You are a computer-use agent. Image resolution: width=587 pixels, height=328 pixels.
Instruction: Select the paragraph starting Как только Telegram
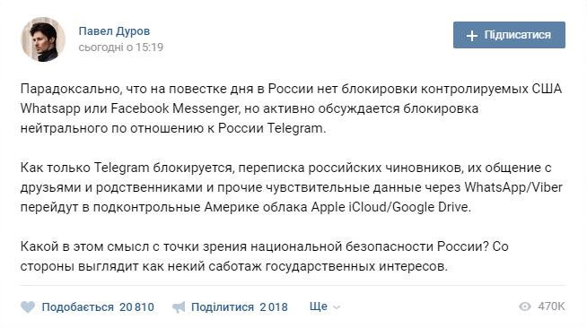(291, 187)
